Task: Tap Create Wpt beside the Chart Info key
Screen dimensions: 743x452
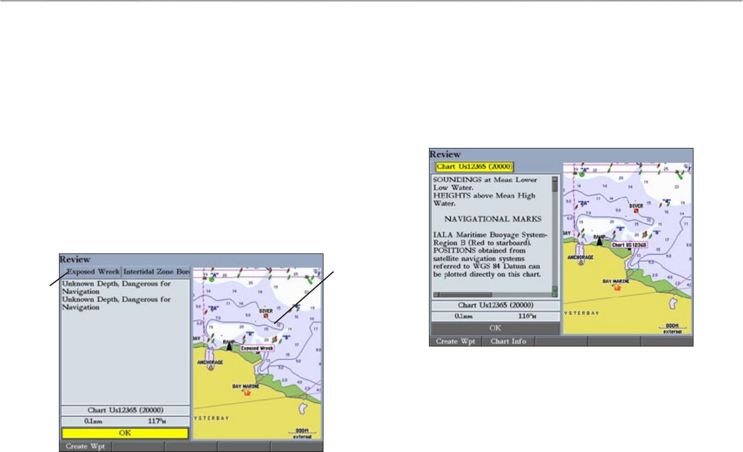Action: click(455, 342)
